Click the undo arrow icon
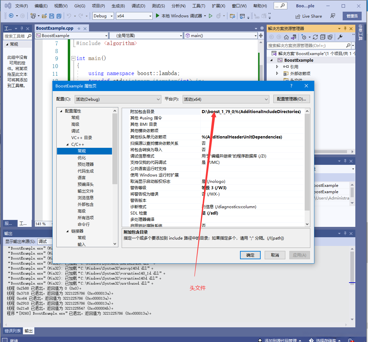 click(x=69, y=16)
